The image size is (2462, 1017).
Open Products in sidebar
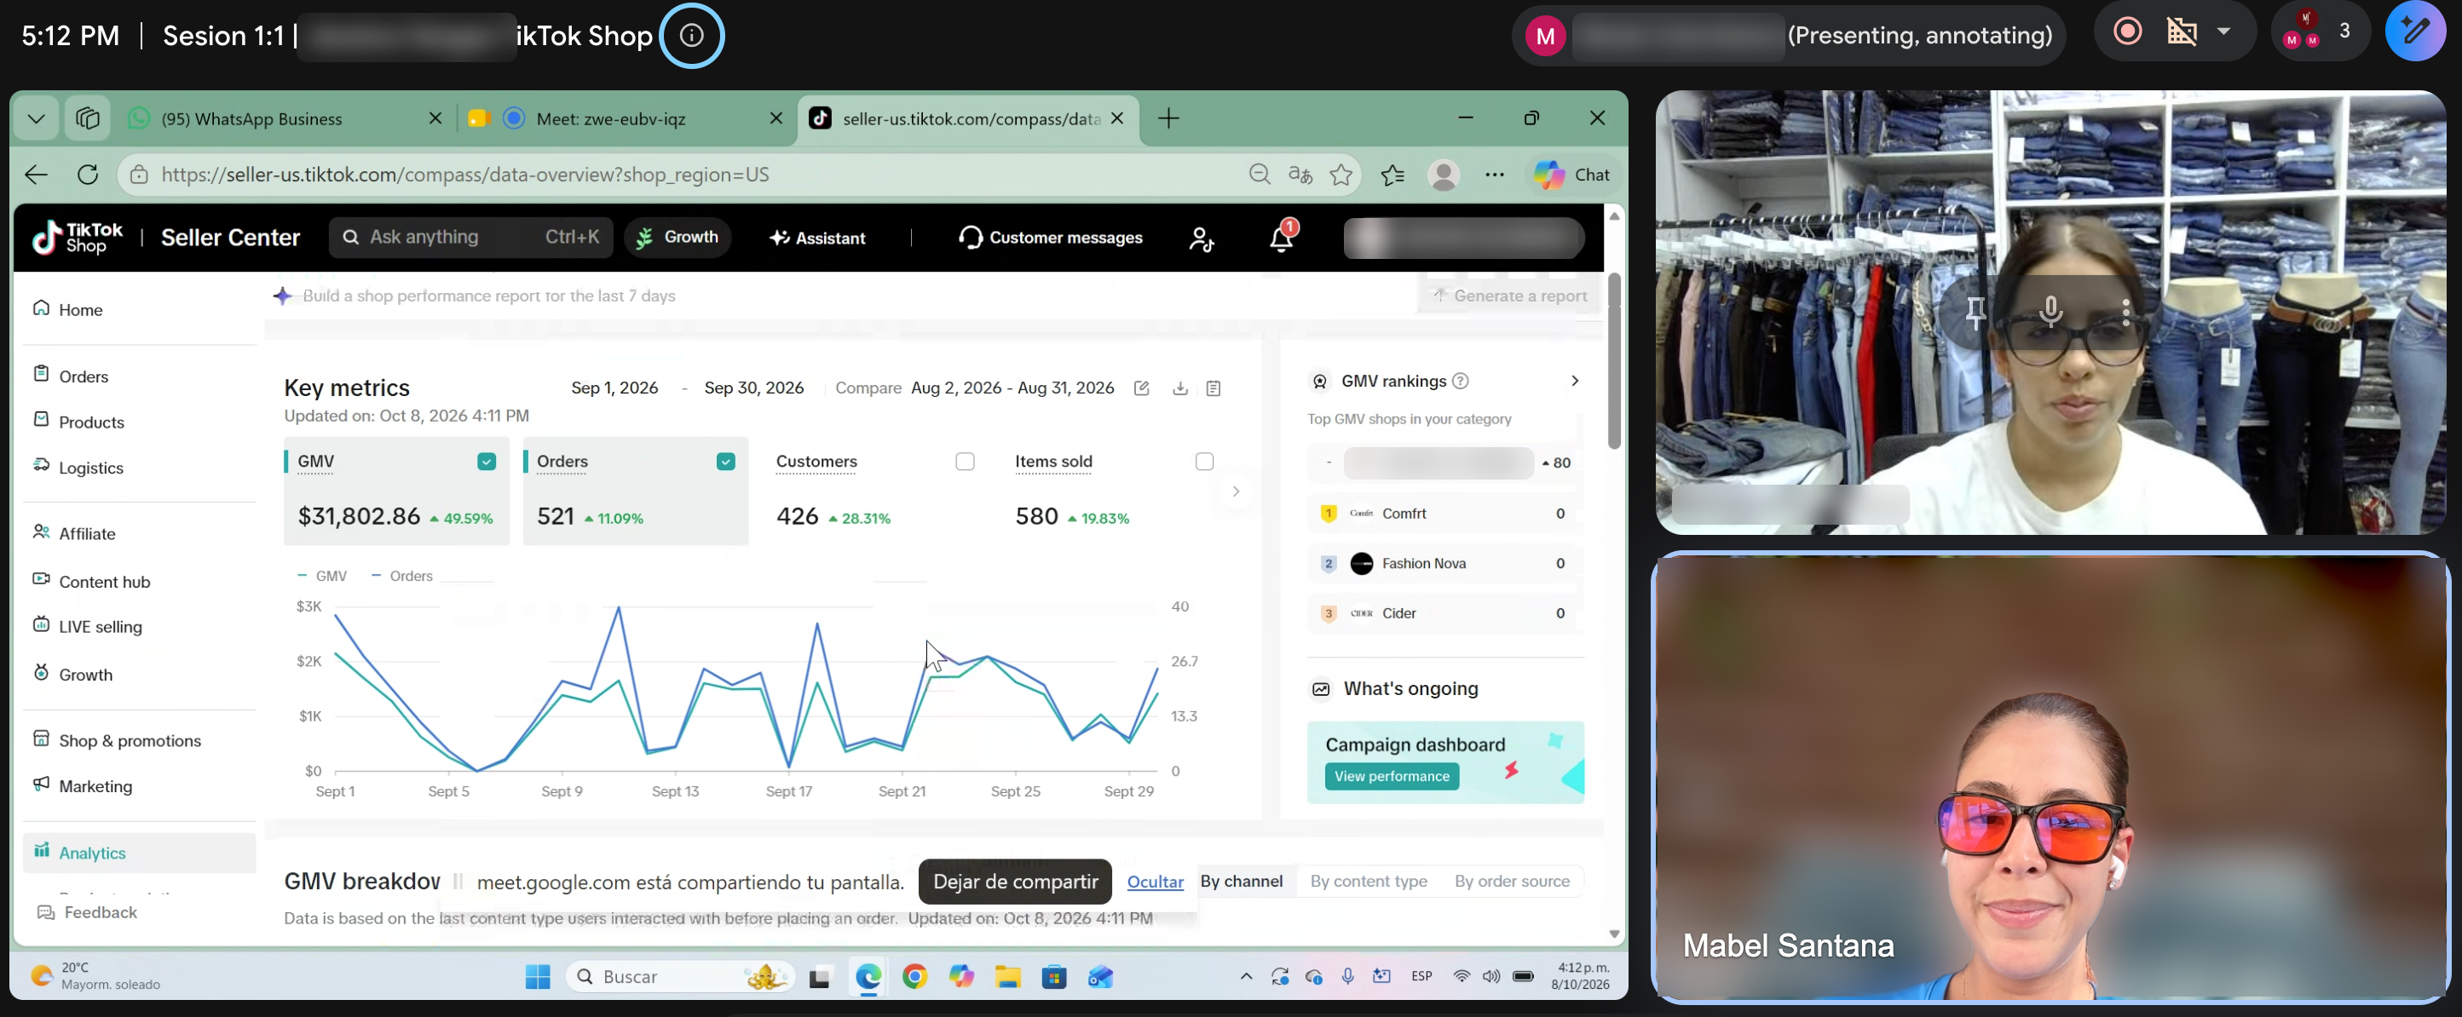(x=78, y=422)
